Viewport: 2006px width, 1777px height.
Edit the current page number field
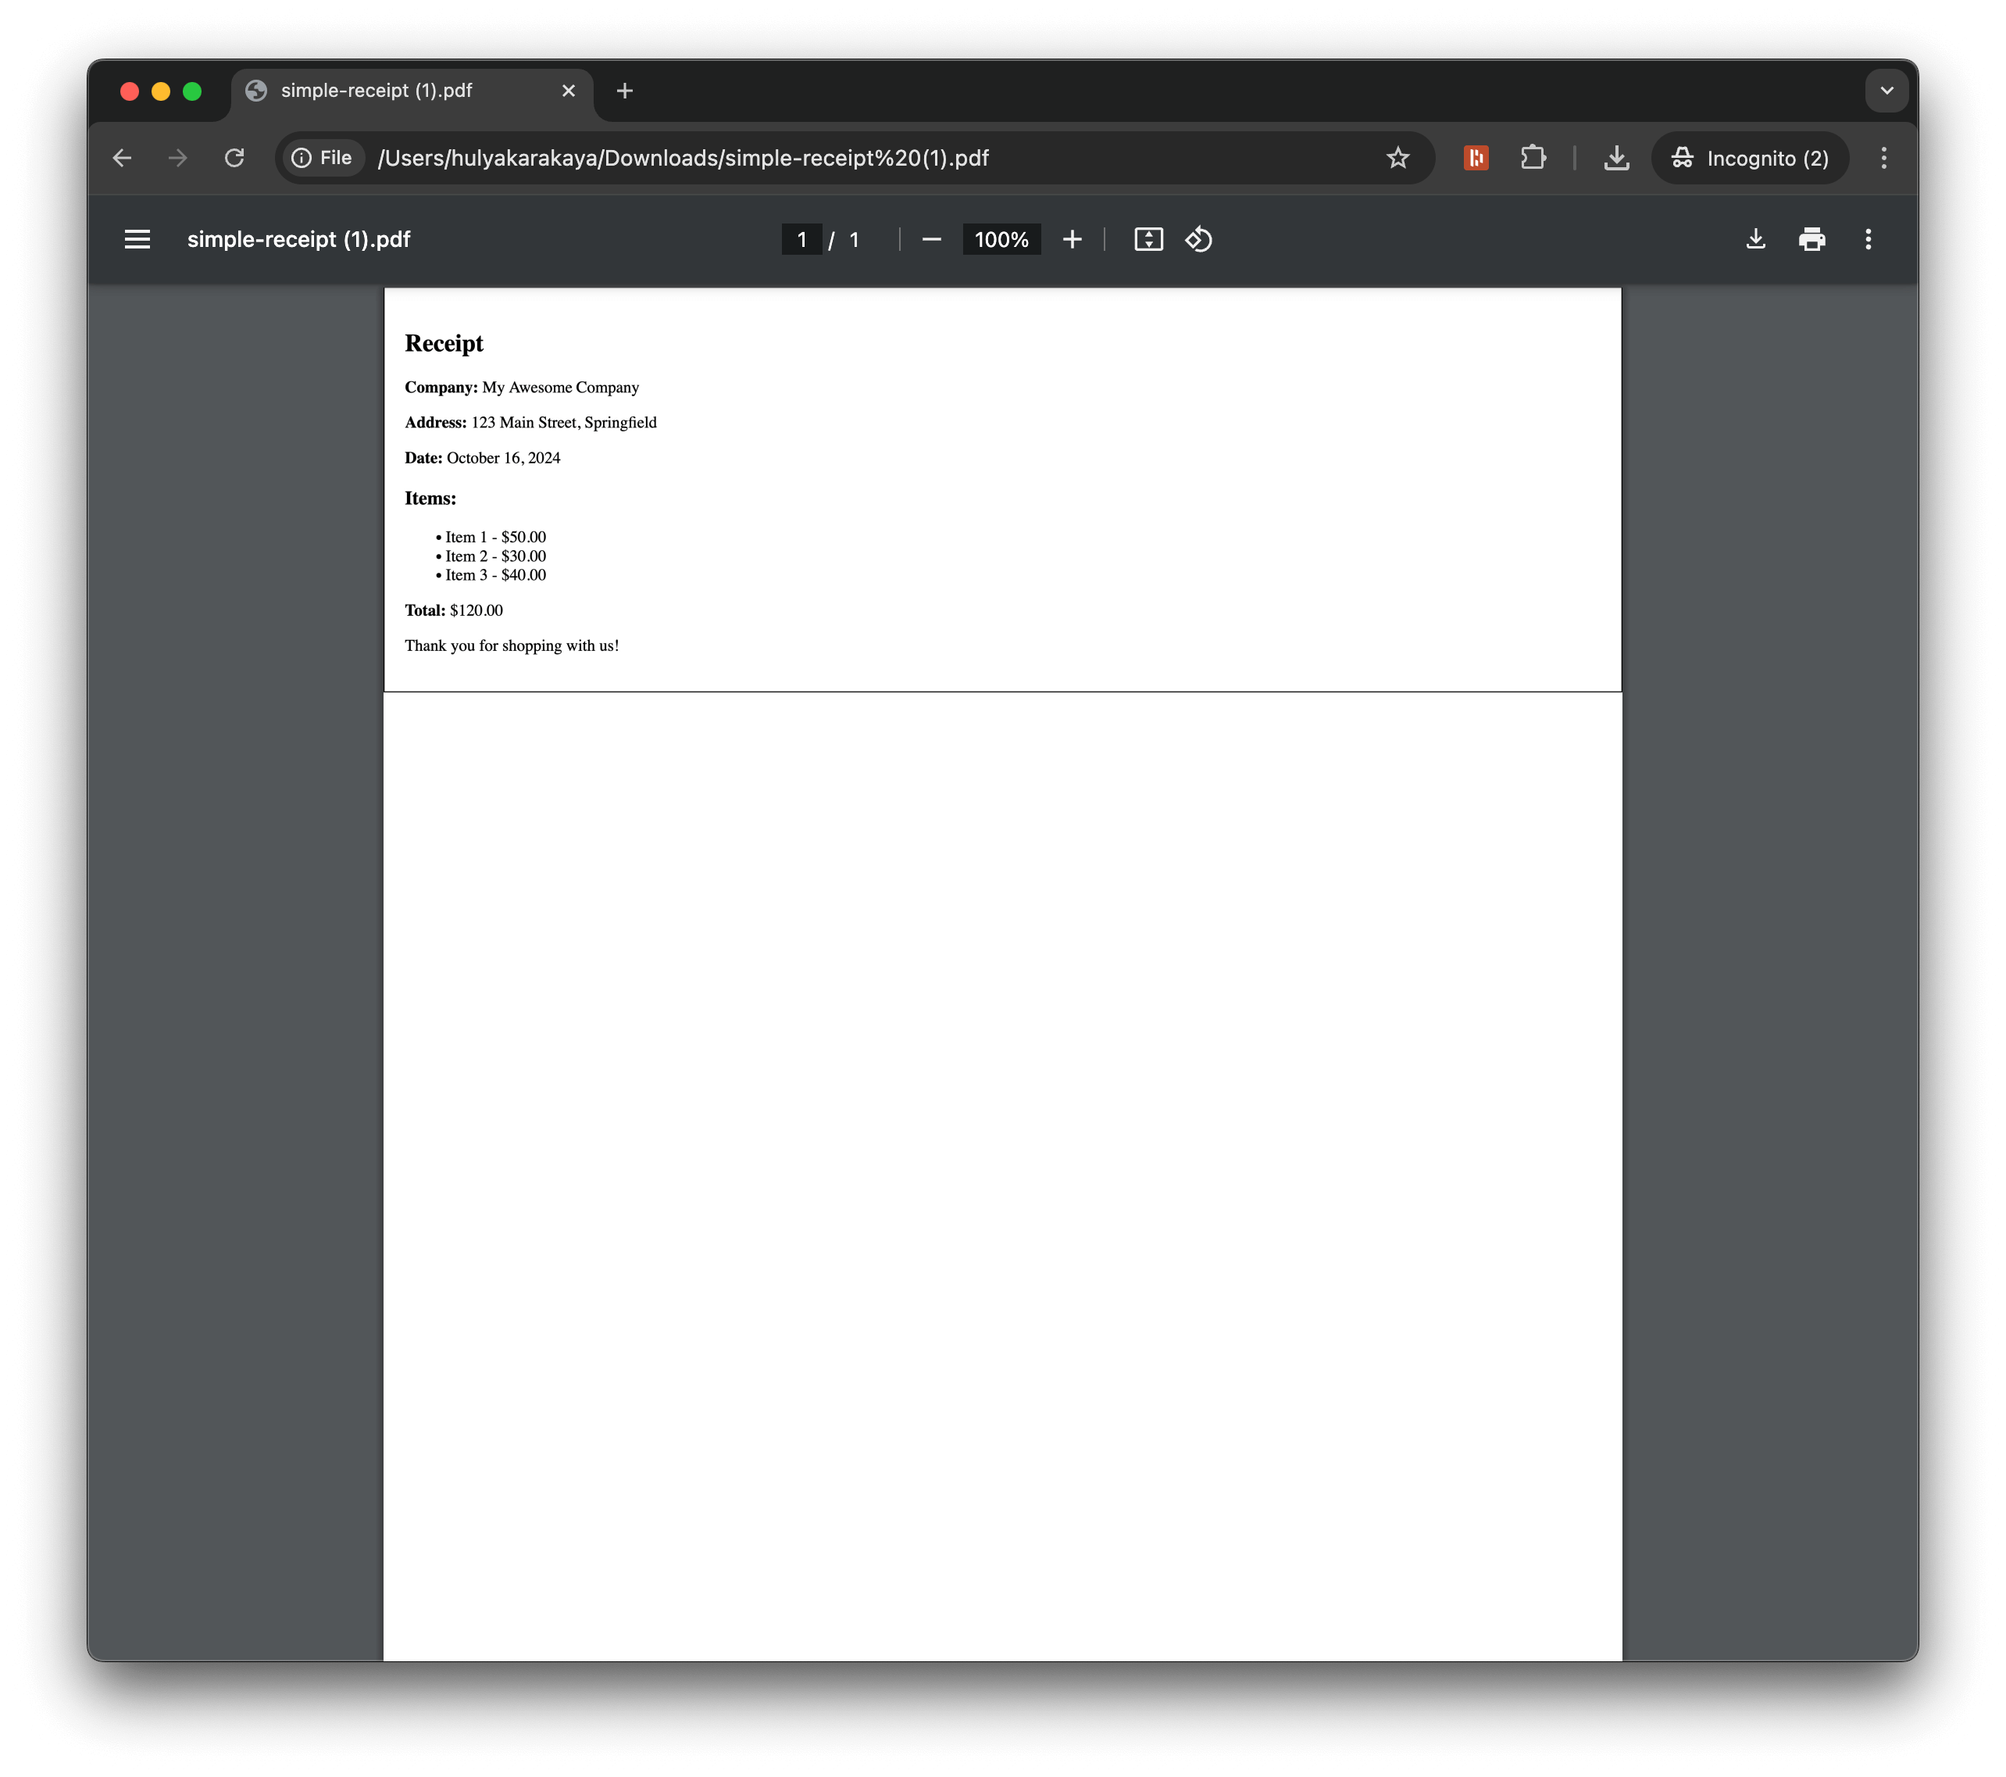click(801, 238)
